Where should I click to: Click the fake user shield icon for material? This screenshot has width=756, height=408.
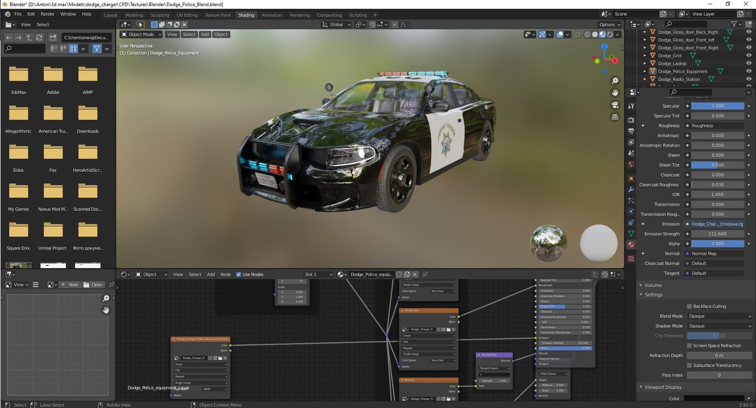click(399, 274)
